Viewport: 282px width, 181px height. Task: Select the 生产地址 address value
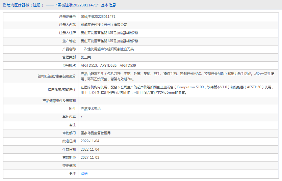click(x=109, y=41)
